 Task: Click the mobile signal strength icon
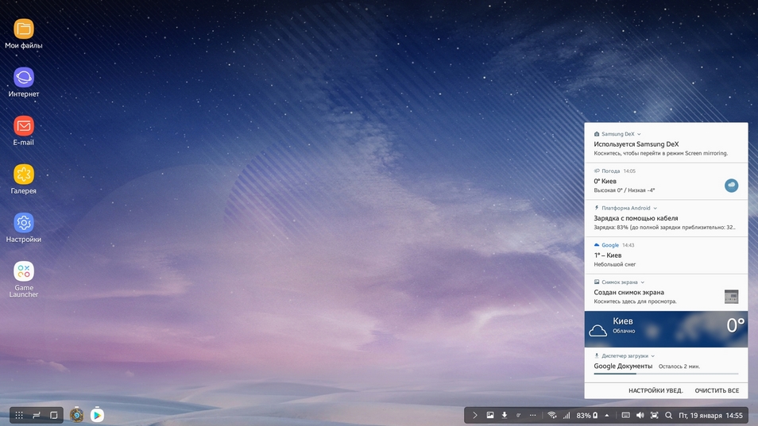567,415
